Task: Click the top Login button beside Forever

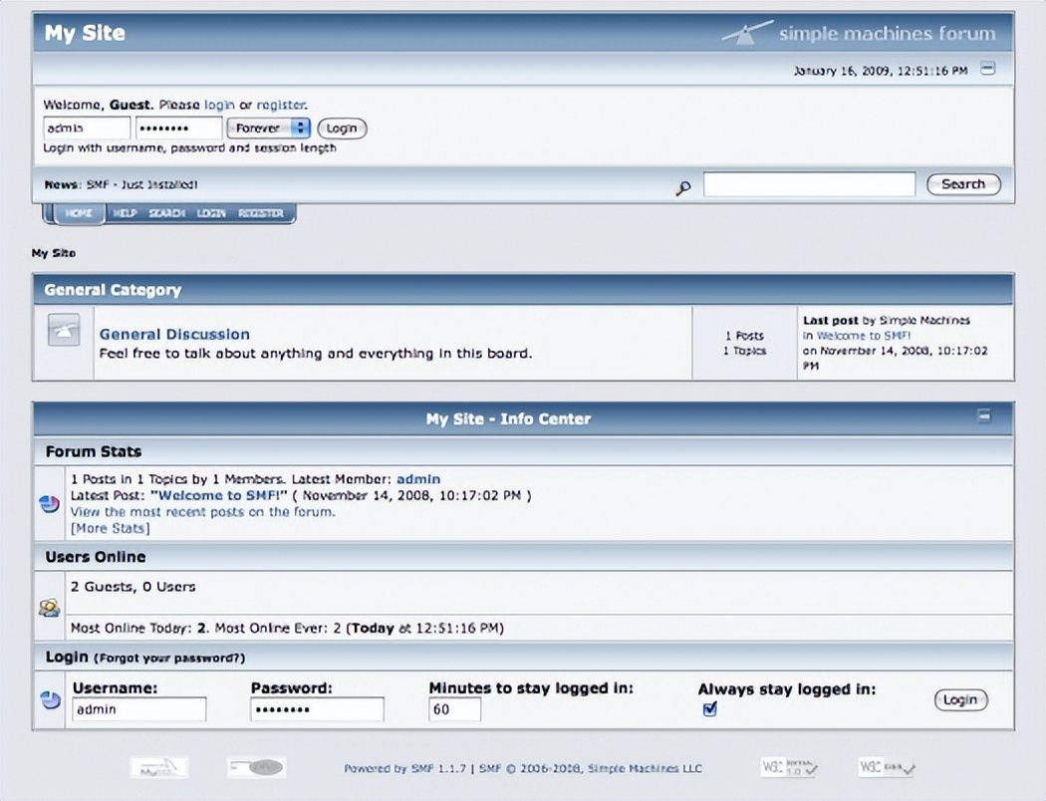Action: pyautogui.click(x=342, y=129)
